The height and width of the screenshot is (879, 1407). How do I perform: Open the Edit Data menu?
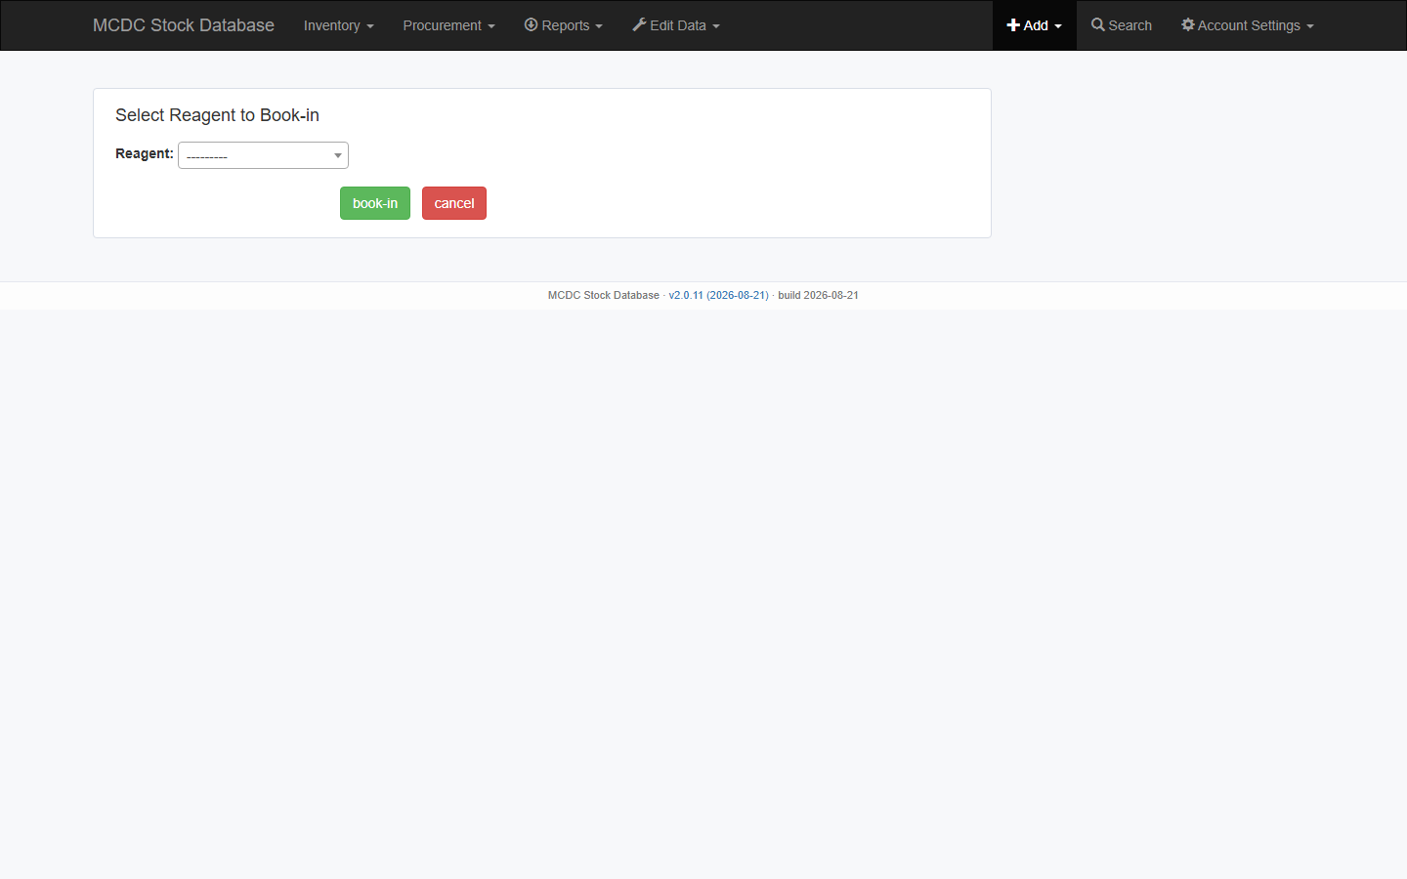(675, 25)
